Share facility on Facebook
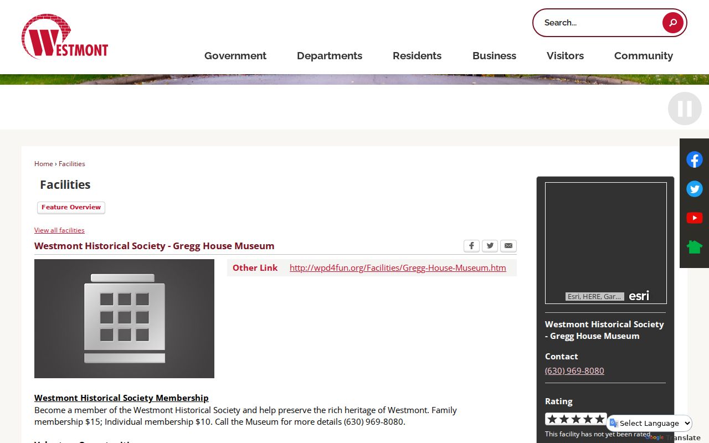This screenshot has height=443, width=709. [x=471, y=246]
